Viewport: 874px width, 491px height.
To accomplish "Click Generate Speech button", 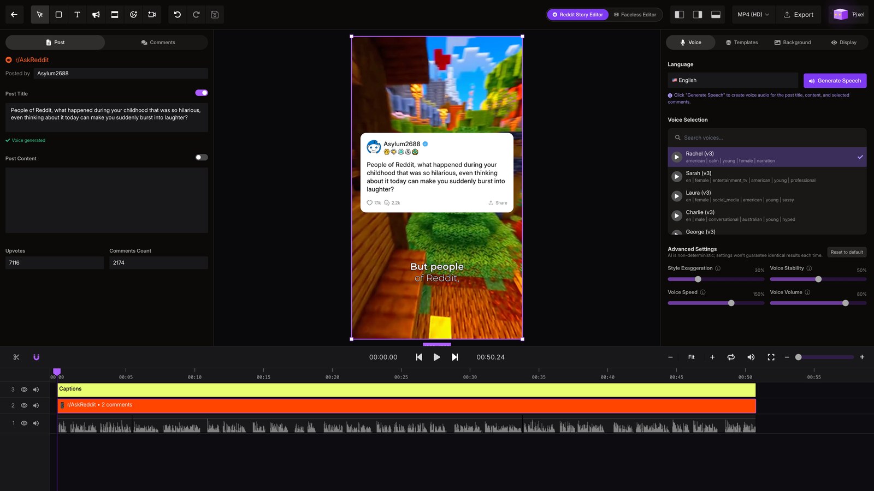I will (x=835, y=81).
